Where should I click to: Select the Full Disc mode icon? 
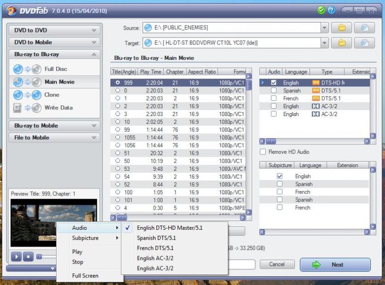[x=27, y=69]
